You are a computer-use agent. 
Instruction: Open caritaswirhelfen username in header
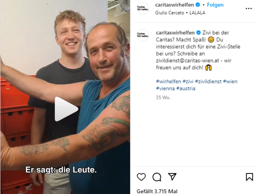click(175, 5)
